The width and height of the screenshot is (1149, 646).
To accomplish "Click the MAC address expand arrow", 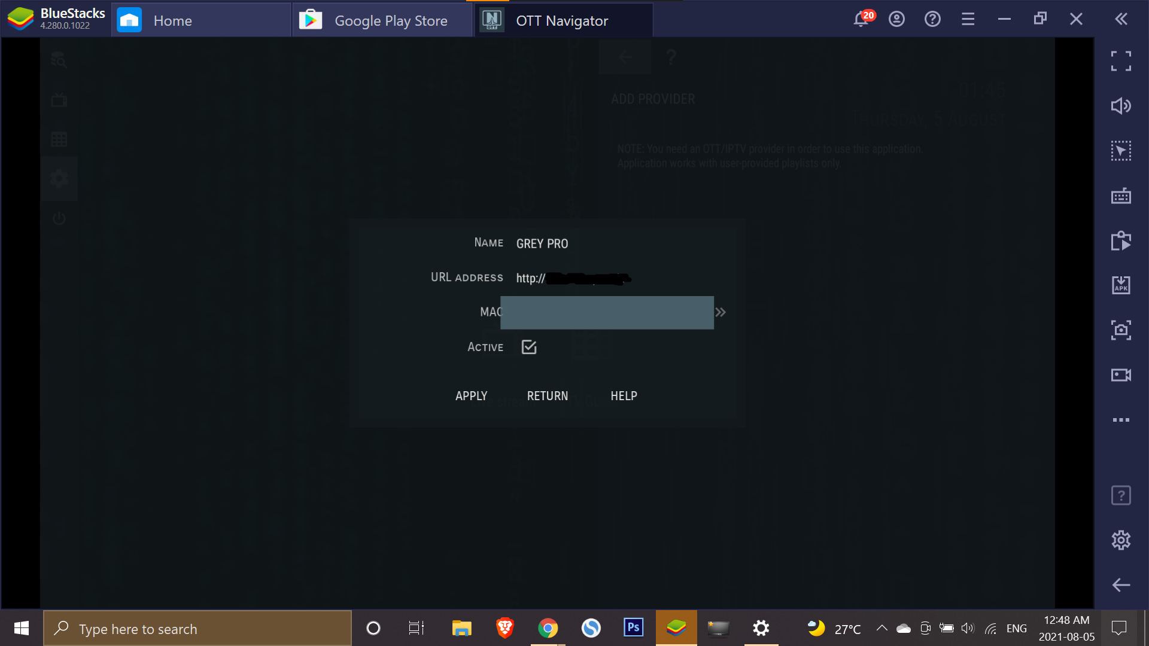I will tap(721, 312).
